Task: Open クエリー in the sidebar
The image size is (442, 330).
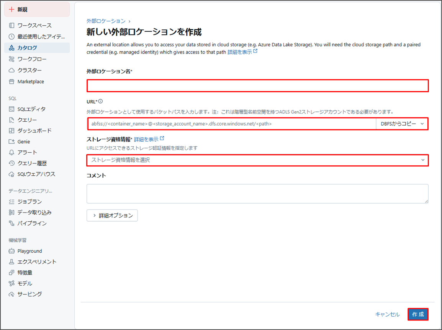Action: [37, 120]
